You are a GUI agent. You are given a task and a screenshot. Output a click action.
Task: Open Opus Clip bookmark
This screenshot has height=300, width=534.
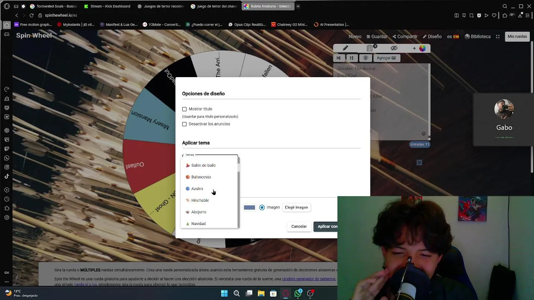[x=247, y=25]
